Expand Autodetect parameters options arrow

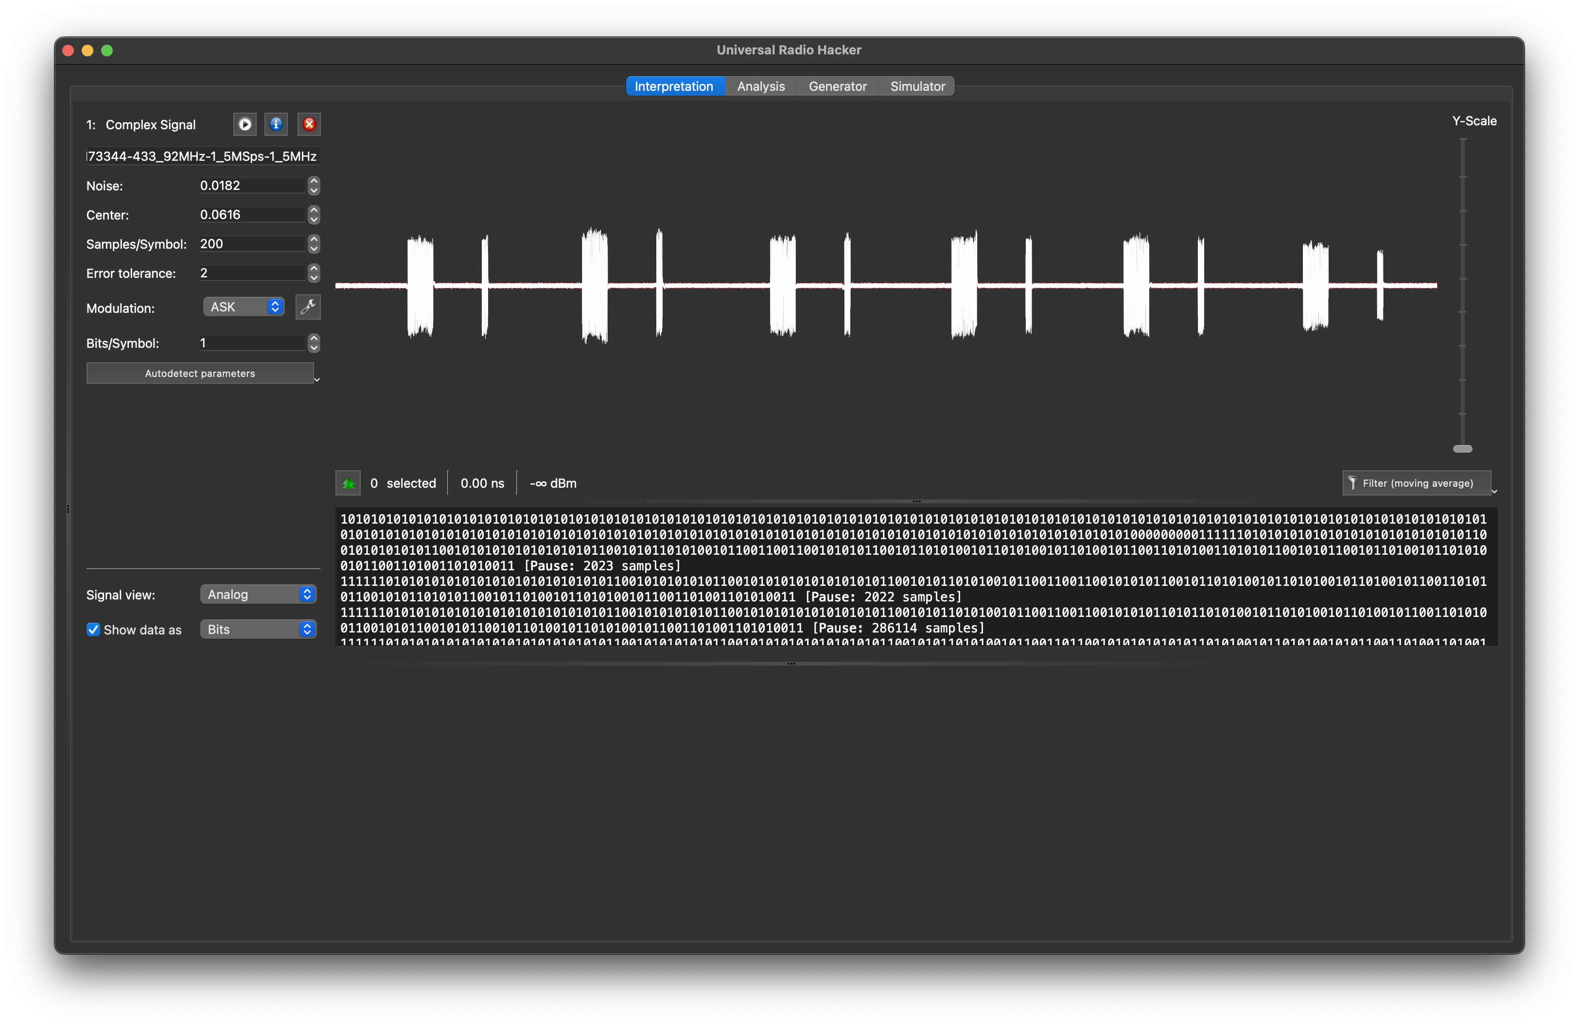tap(317, 380)
